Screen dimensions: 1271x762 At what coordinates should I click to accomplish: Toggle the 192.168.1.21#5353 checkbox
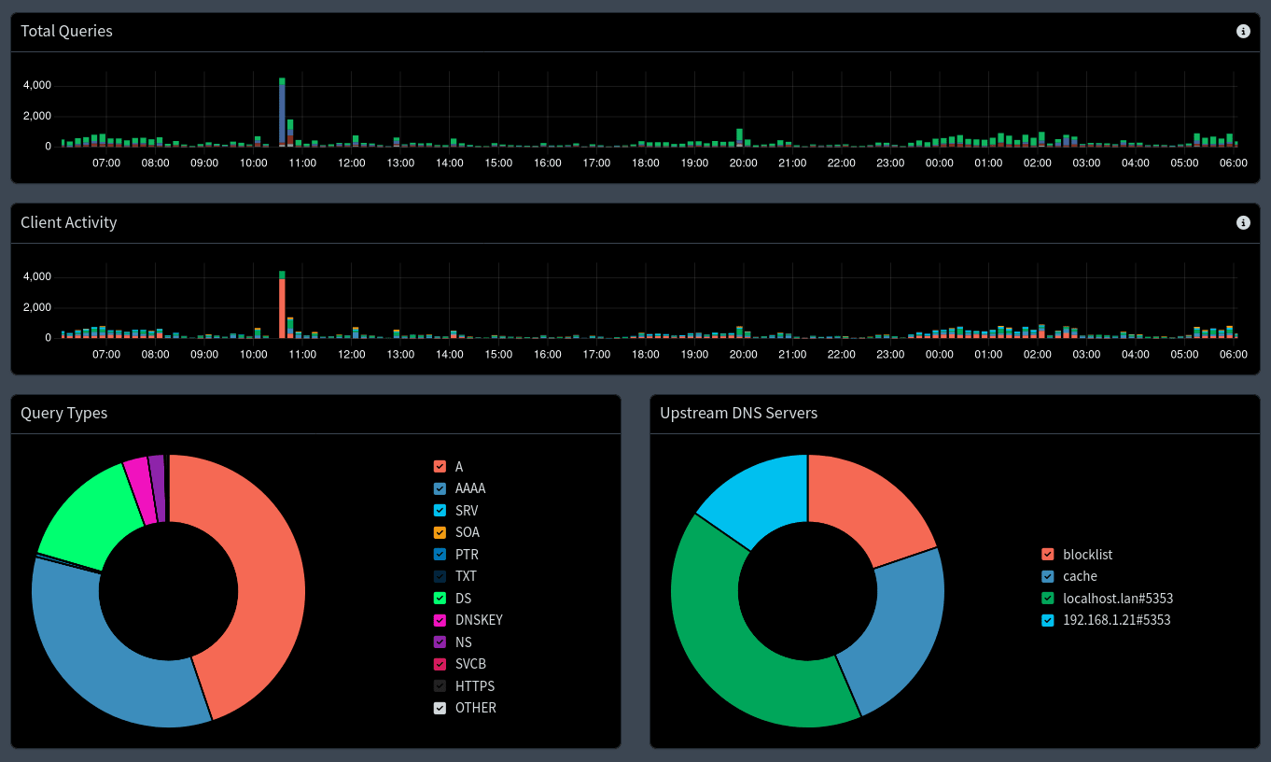1048,620
